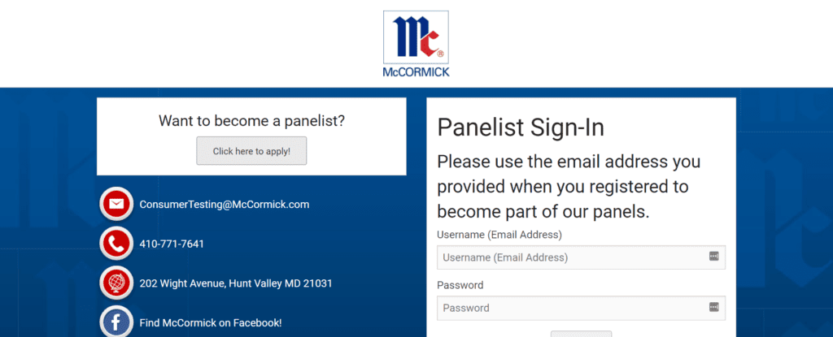Viewport: 833px width, 337px height.
Task: Open the Facebook icon
Action: [116, 322]
